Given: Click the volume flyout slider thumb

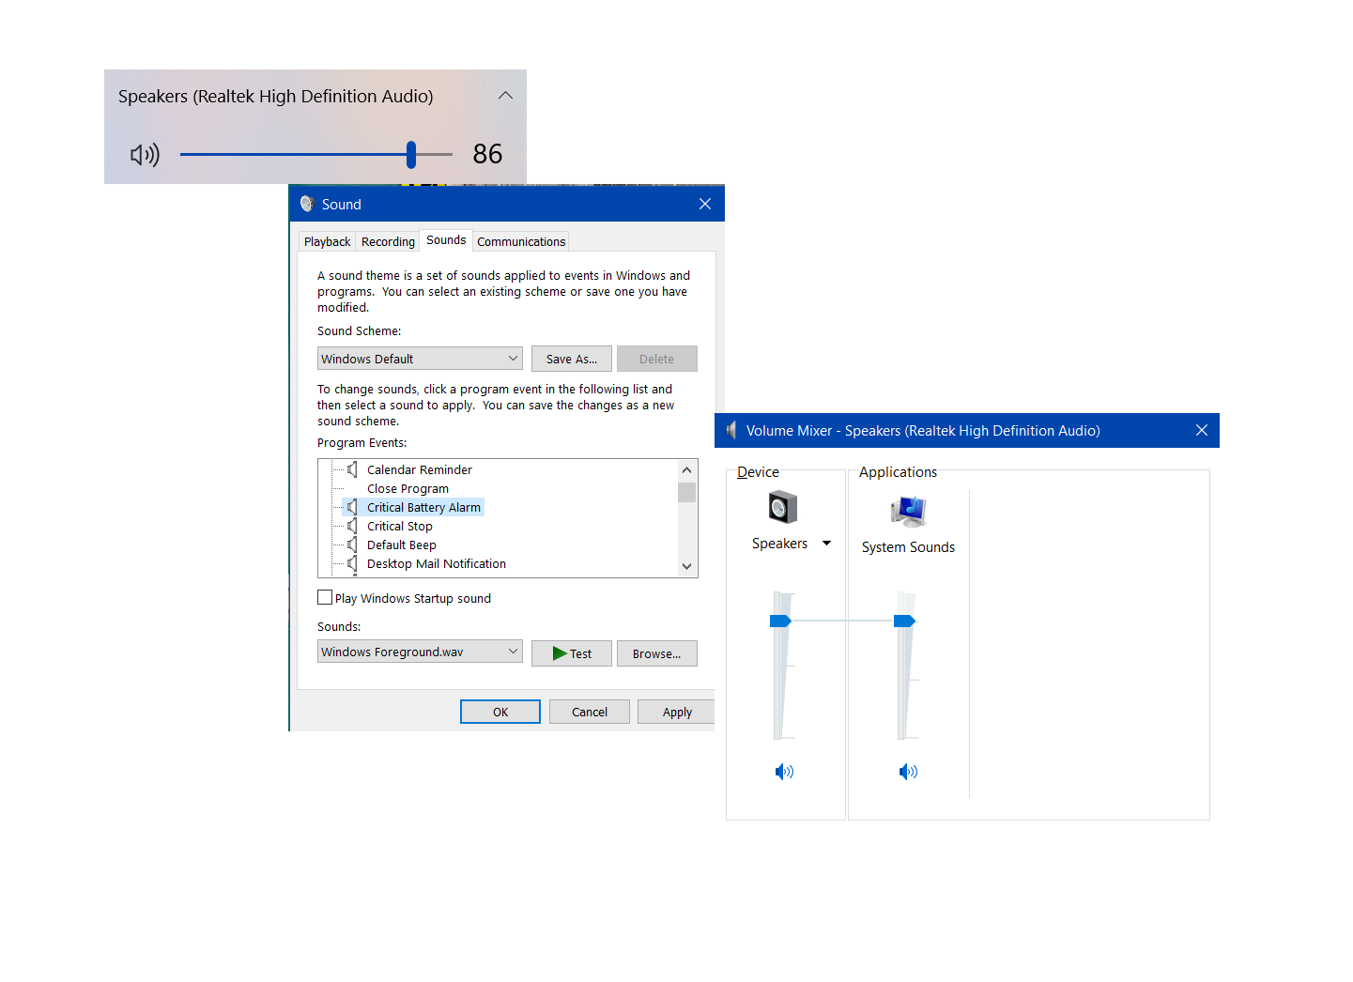Looking at the screenshot, I should tap(411, 154).
